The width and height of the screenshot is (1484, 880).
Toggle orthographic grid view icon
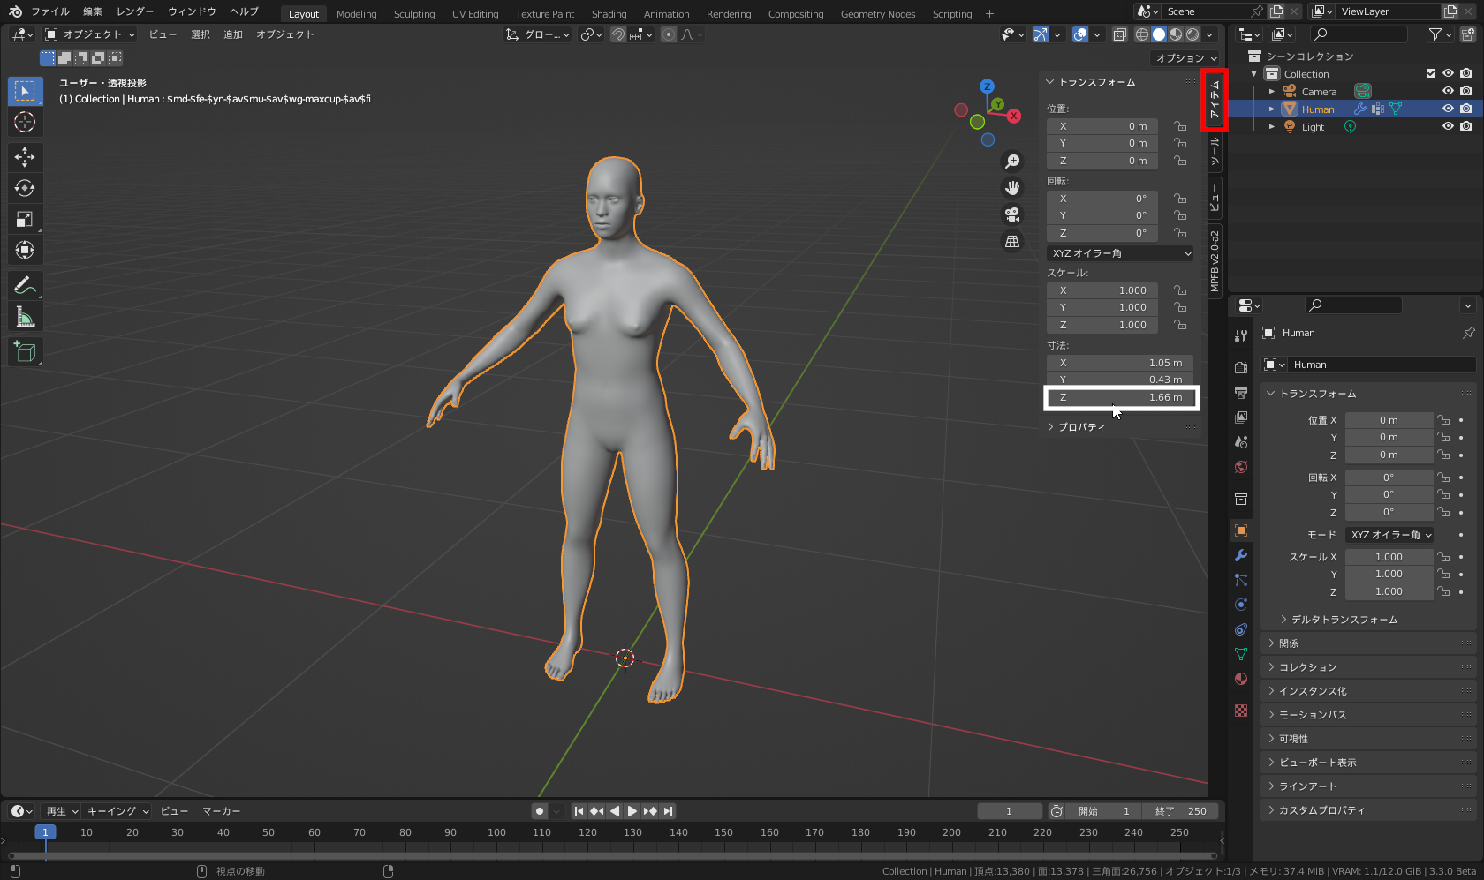tap(1012, 241)
